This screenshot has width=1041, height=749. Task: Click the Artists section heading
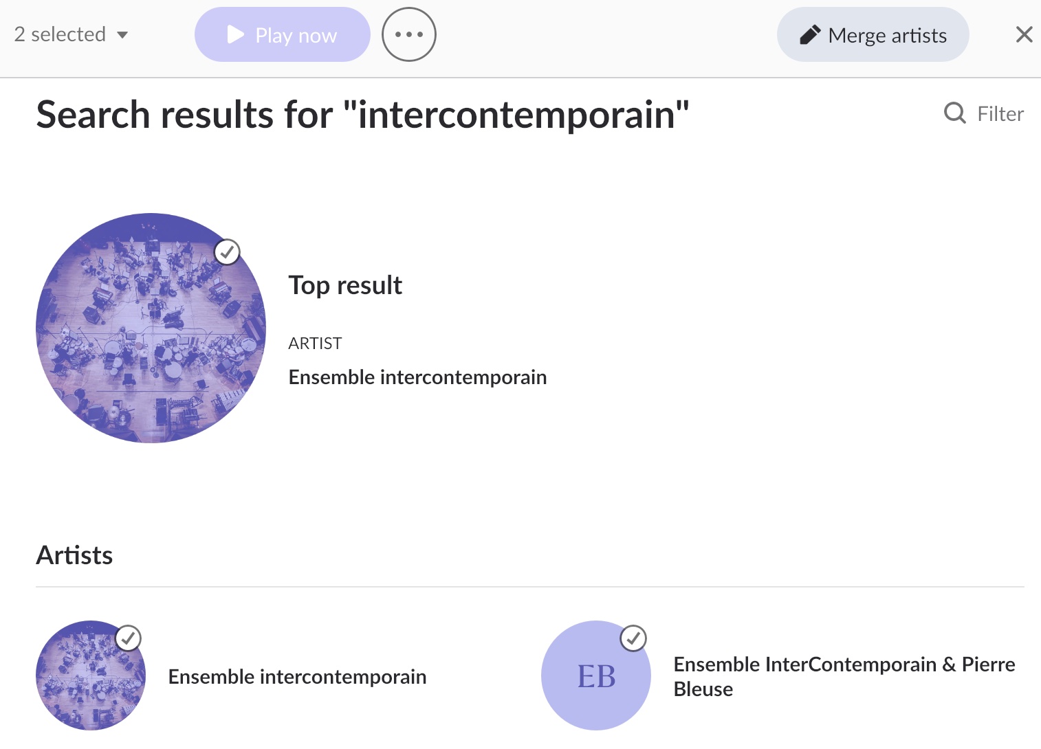coord(74,555)
